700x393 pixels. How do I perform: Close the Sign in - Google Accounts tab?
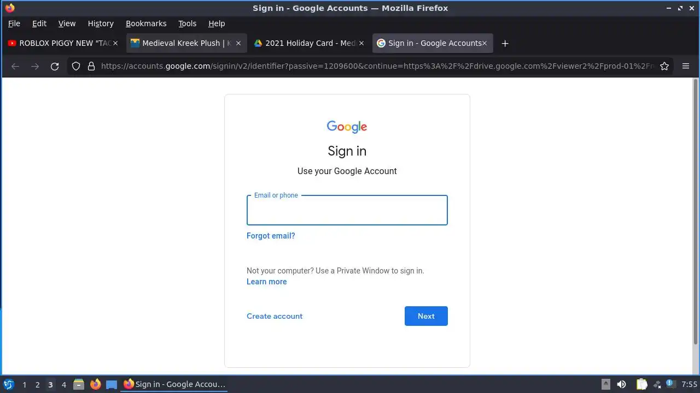click(x=484, y=43)
